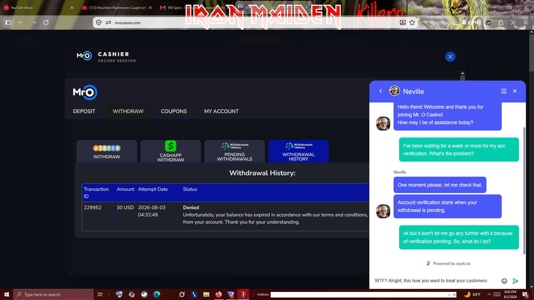This screenshot has height=300, width=534.
Task: Open the emoji picker in chat
Action: [504, 281]
